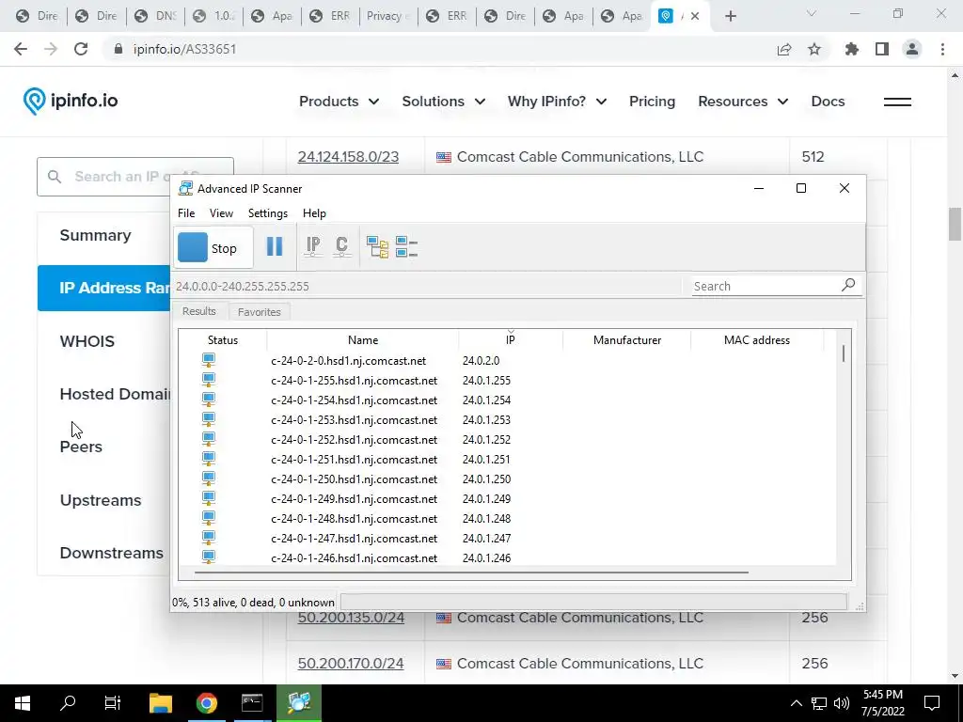963x722 pixels.
Task: Click computer icon for row 24.0.1.250
Action: pos(209,479)
